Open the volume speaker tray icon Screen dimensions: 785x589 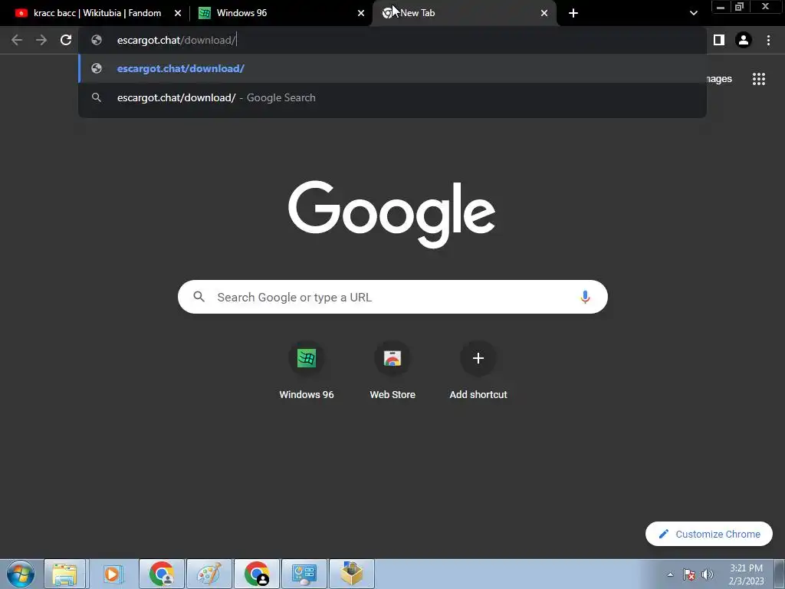coord(708,574)
